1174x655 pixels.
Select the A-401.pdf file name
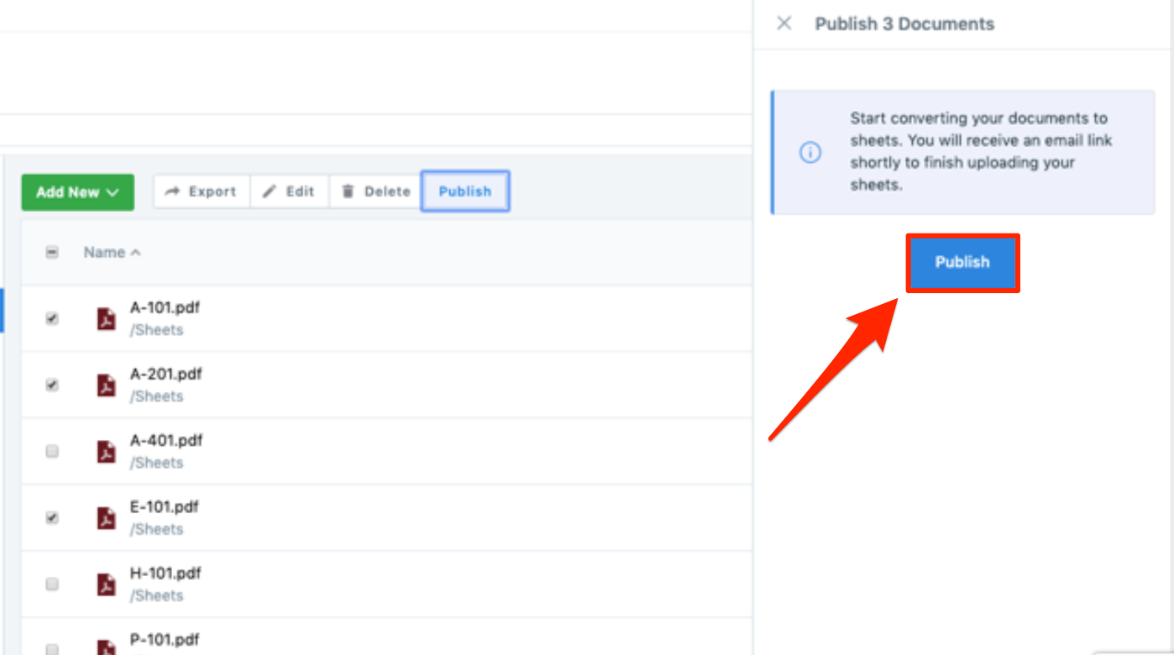point(165,440)
